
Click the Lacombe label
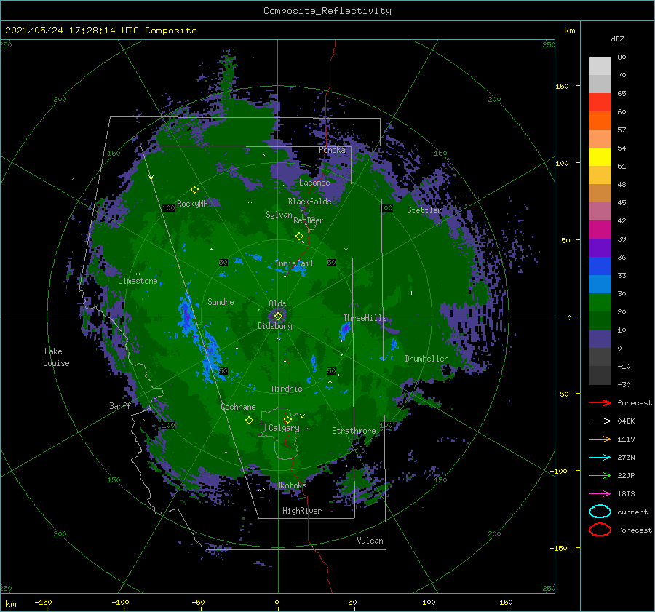(x=314, y=183)
